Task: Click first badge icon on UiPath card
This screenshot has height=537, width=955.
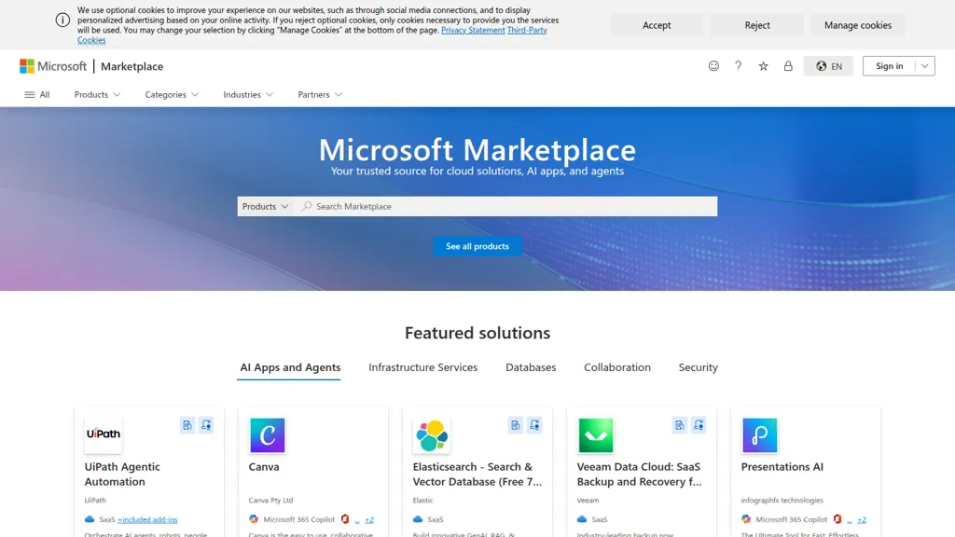Action: pyautogui.click(x=187, y=425)
